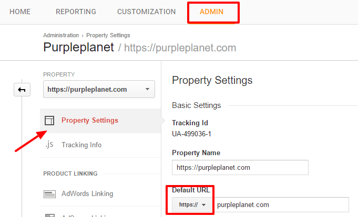Open the REPORTING tab
This screenshot has width=358, height=217.
point(76,12)
